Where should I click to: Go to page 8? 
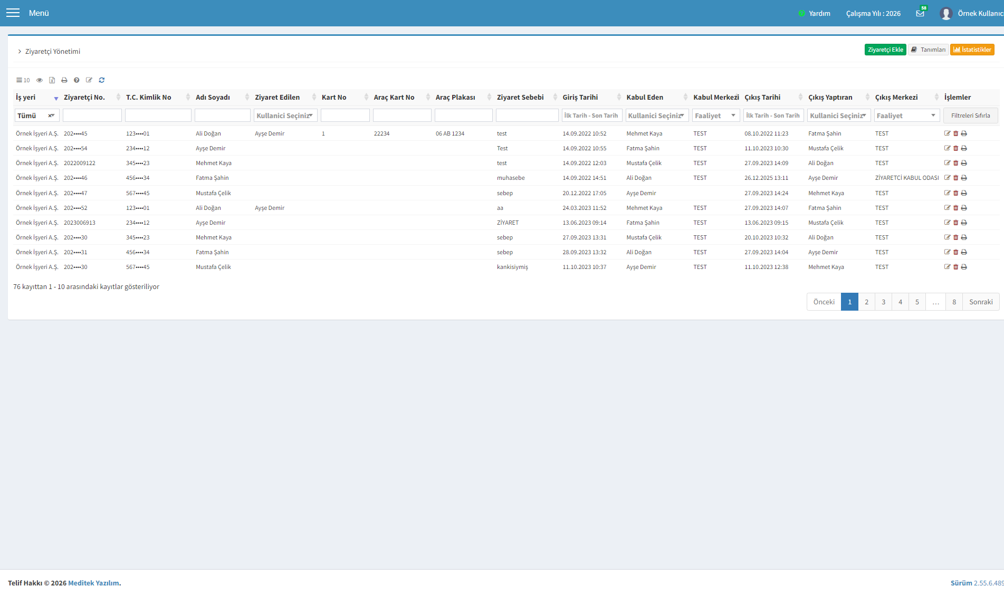click(954, 302)
